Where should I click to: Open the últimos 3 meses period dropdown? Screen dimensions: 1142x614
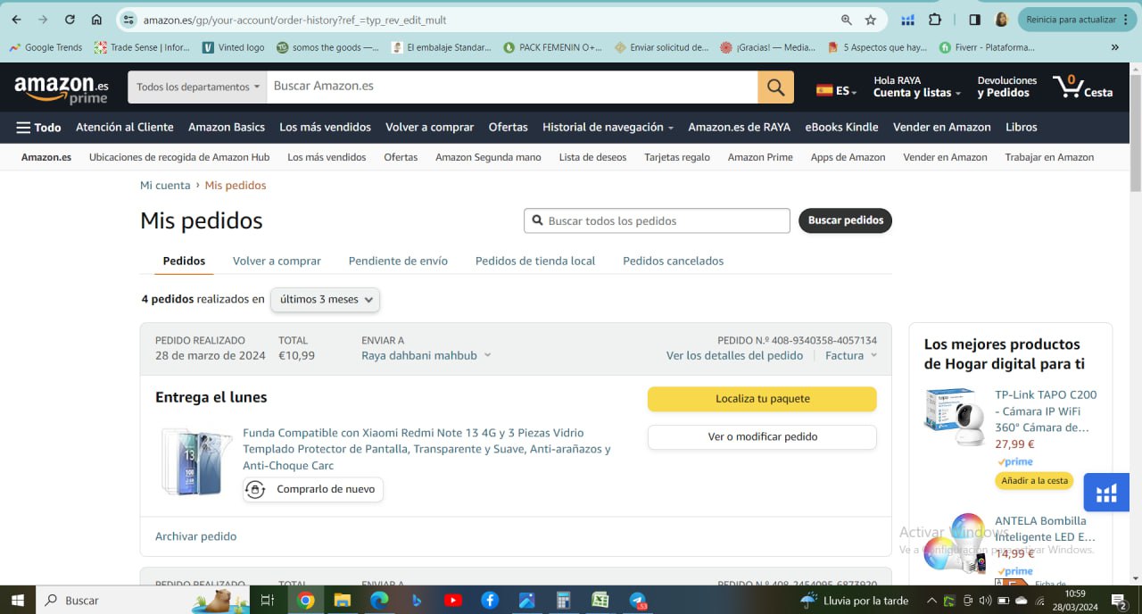point(326,300)
